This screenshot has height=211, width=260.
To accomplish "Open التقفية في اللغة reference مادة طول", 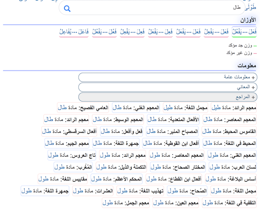I will [x=229, y=203].
